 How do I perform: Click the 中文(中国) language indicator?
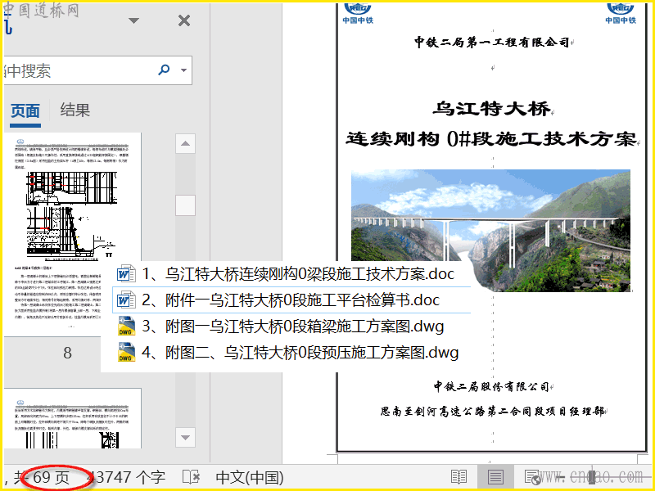pos(250,478)
